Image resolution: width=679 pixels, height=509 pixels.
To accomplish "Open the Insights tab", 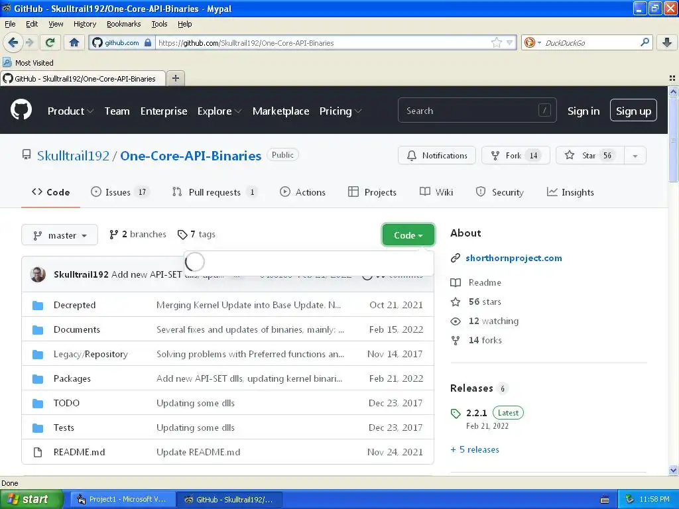I will [x=570, y=192].
